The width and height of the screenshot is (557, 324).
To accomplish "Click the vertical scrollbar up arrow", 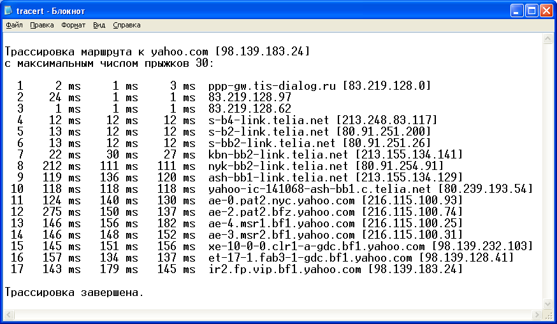I will point(548,38).
